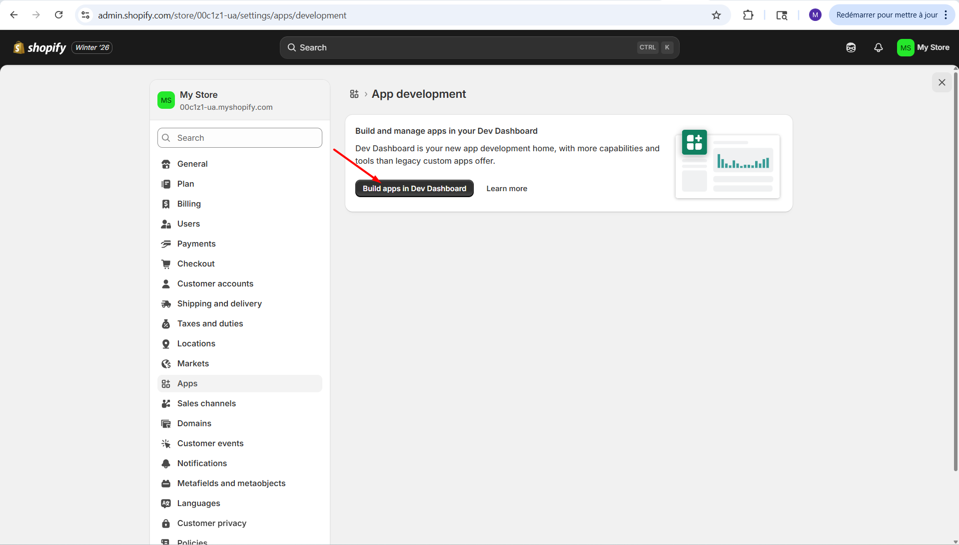
Task: Open Customer events settings
Action: 210,443
